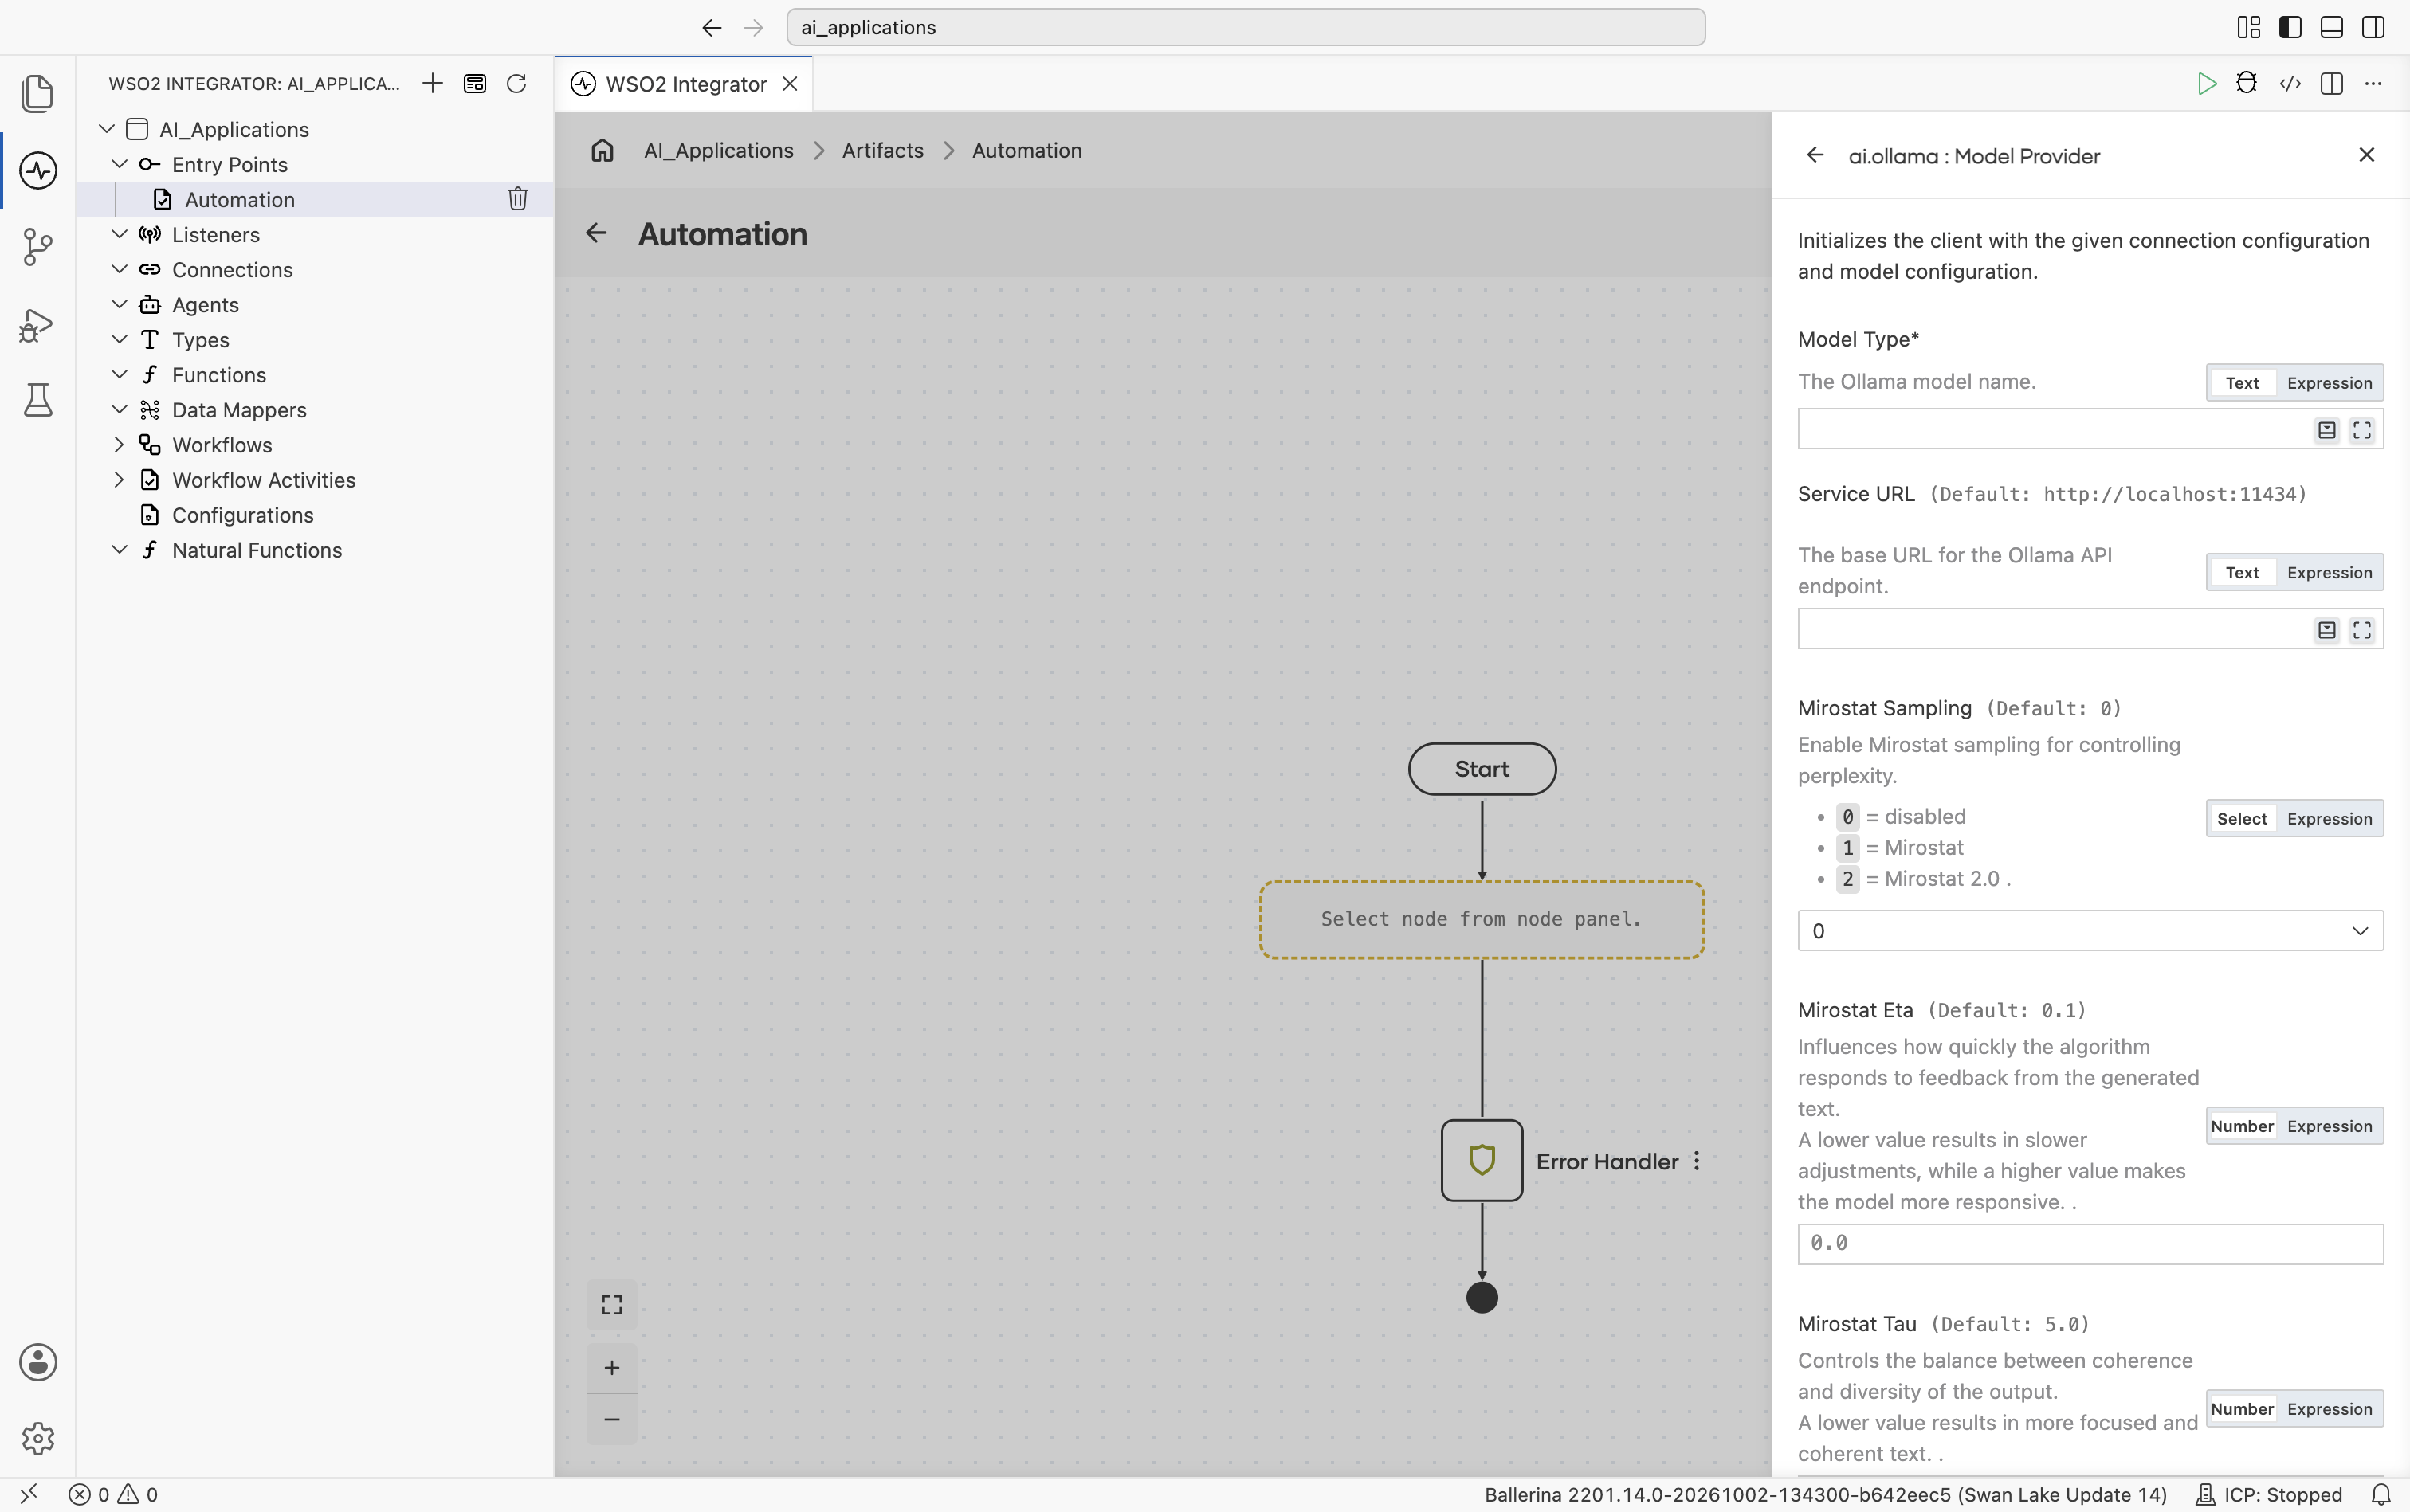Refresh the WSO2 Integrator project tree

tap(516, 83)
